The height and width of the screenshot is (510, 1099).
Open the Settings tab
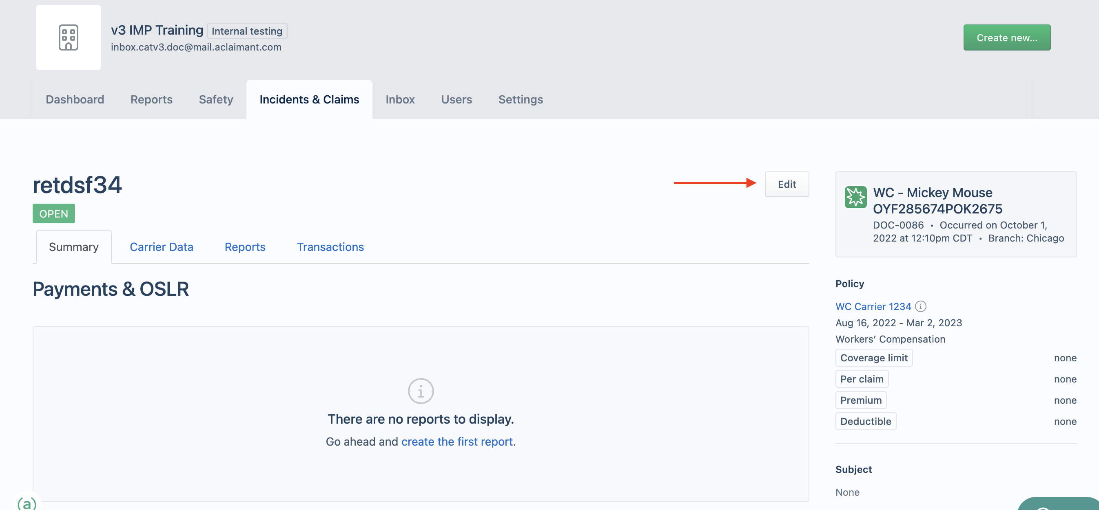[x=521, y=99]
